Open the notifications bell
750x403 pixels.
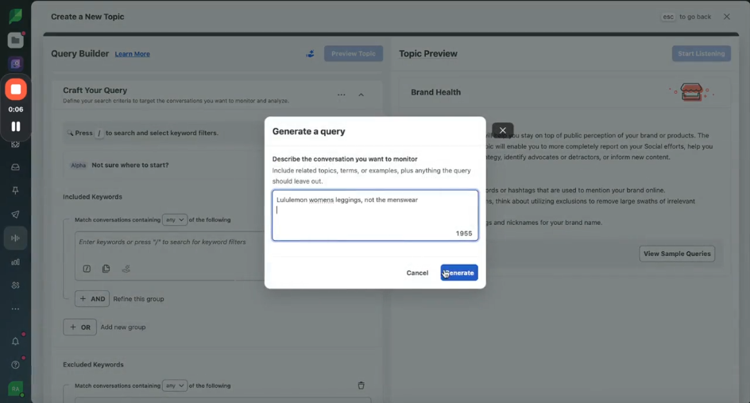[x=15, y=341]
